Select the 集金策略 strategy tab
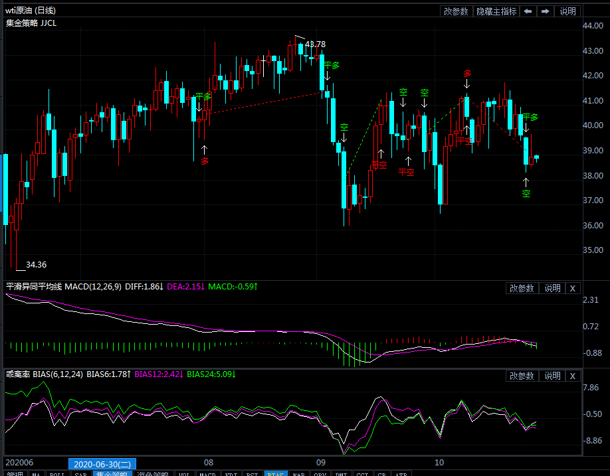Screen dimensions: 610x476 tap(112, 474)
